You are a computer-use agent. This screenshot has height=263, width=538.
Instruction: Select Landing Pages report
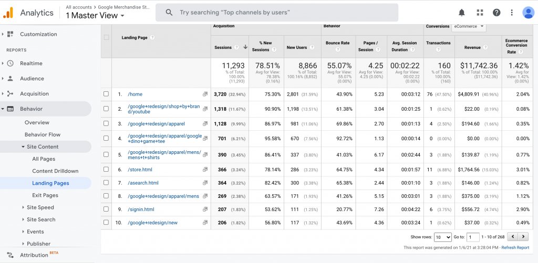(x=50, y=183)
